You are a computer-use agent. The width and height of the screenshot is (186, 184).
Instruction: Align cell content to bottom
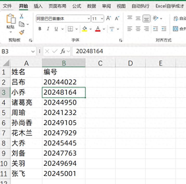146,19
